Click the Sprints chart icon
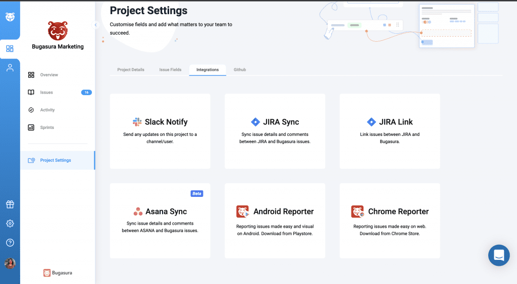 (31, 127)
